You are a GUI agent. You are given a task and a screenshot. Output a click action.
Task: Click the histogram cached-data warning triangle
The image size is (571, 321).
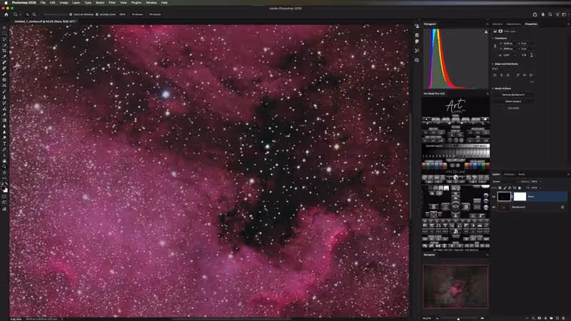[486, 32]
